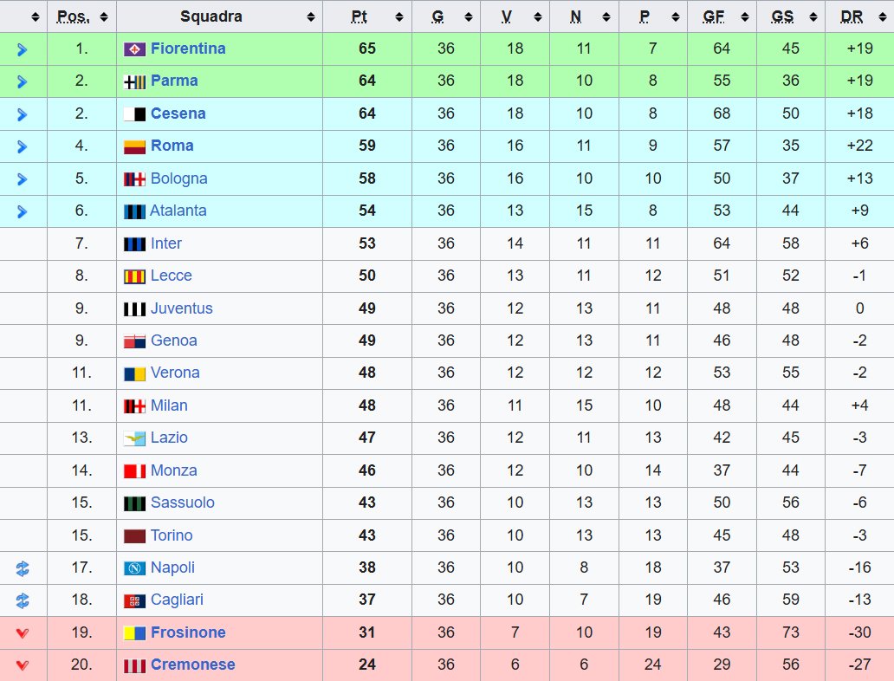Viewport: 894px width, 681px height.
Task: Click the Napoli club logo icon
Action: tap(134, 568)
